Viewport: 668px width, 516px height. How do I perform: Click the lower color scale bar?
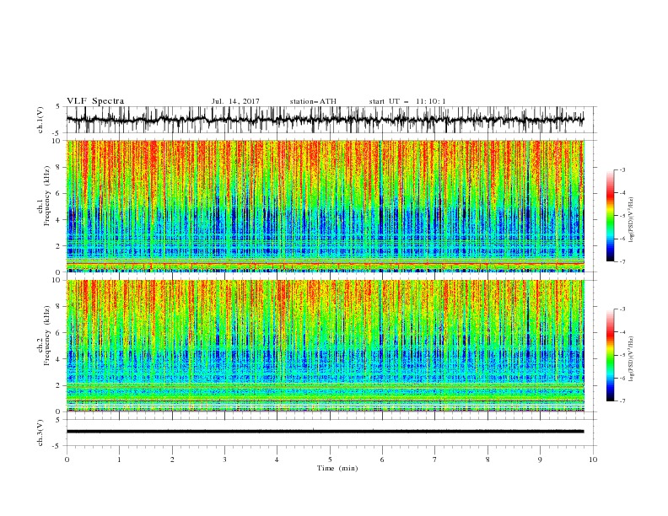coord(610,355)
